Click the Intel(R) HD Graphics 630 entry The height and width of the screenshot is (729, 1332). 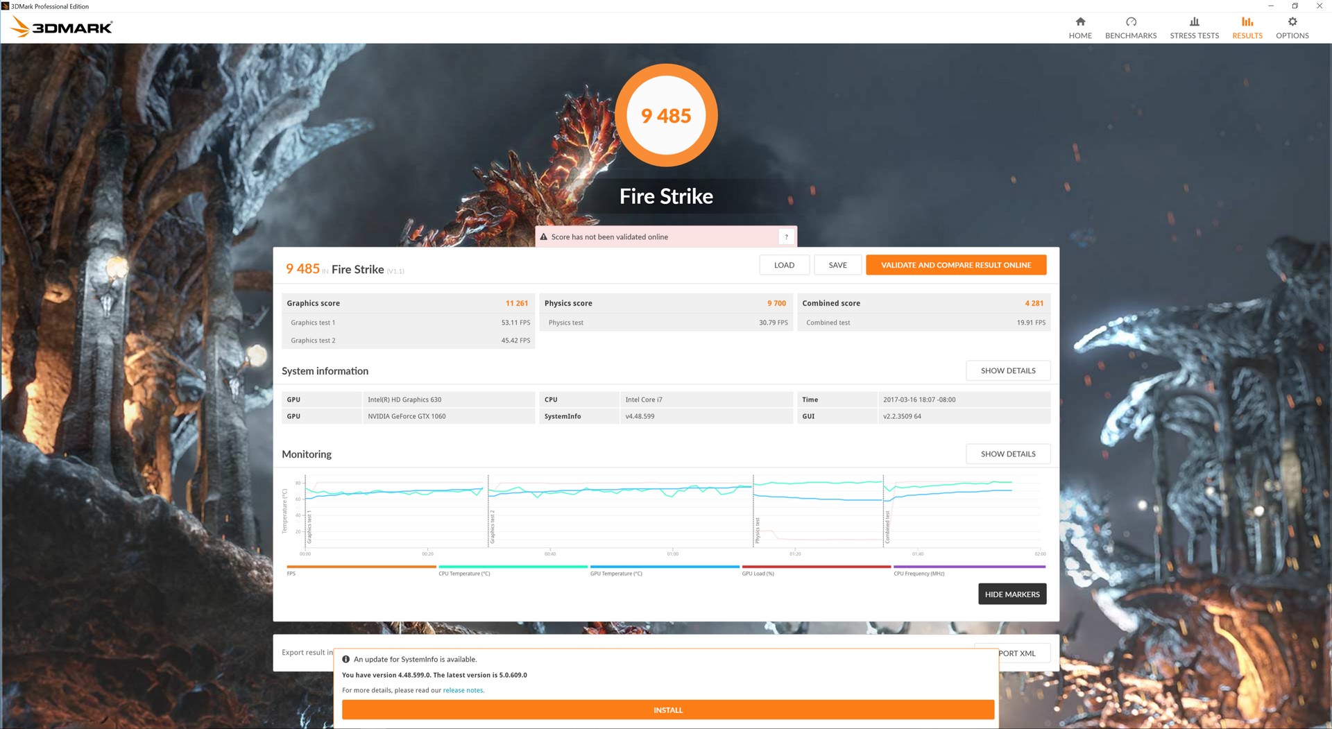(x=404, y=400)
